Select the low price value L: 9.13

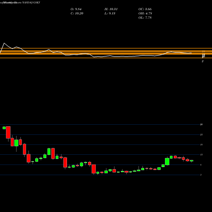click(110, 14)
